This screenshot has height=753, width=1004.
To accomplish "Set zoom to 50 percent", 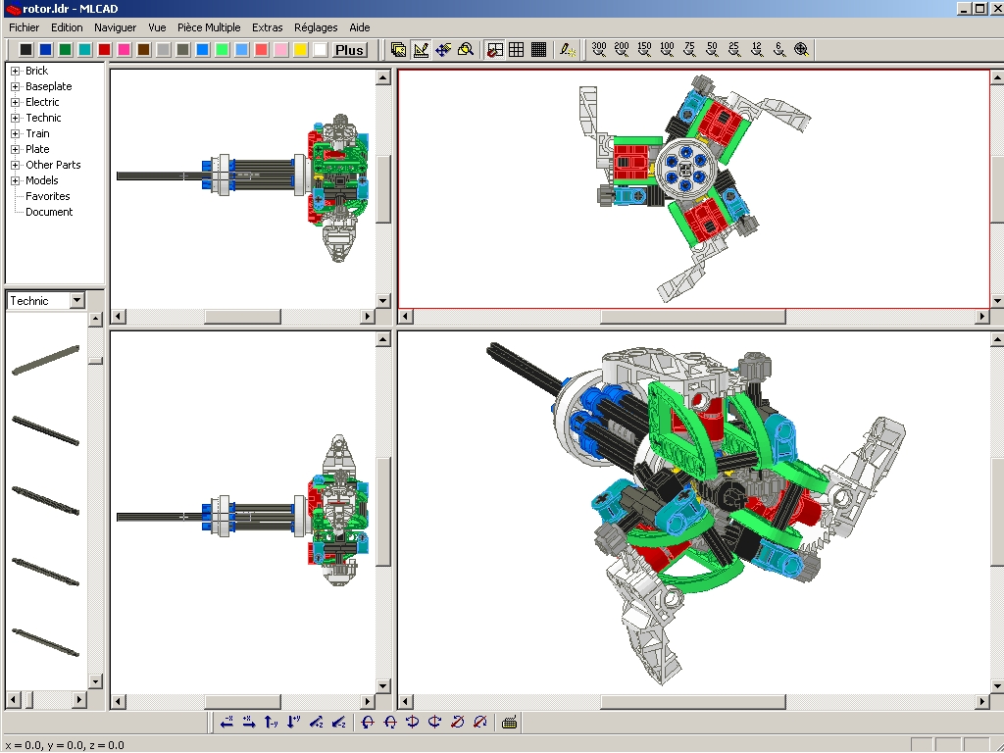I will (x=712, y=49).
